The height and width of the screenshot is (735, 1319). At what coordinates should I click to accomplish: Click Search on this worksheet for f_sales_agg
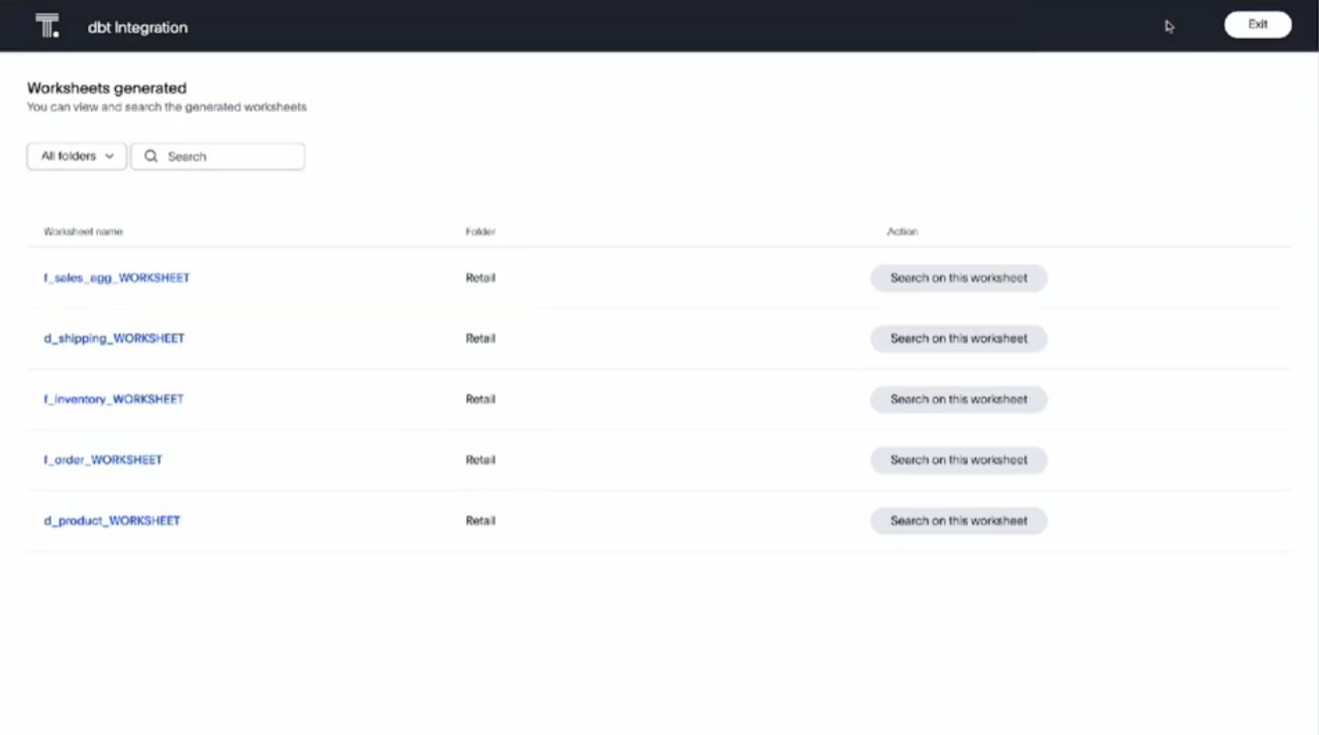point(958,278)
